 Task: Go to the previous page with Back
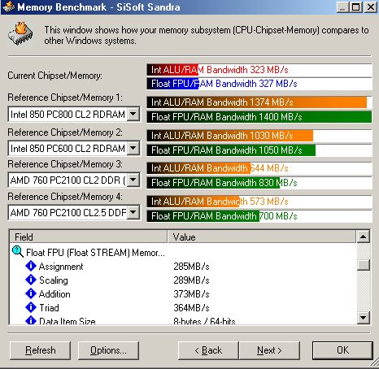point(208,350)
